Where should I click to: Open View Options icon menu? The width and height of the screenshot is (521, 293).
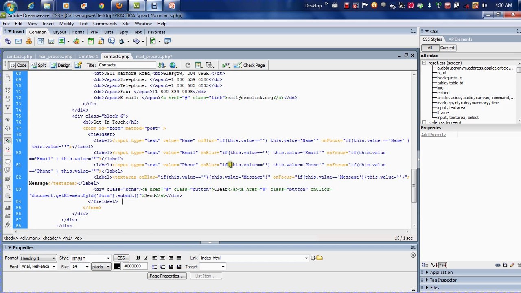point(199,65)
